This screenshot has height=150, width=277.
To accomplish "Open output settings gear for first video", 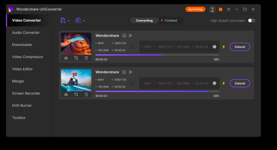I will point(214,47).
